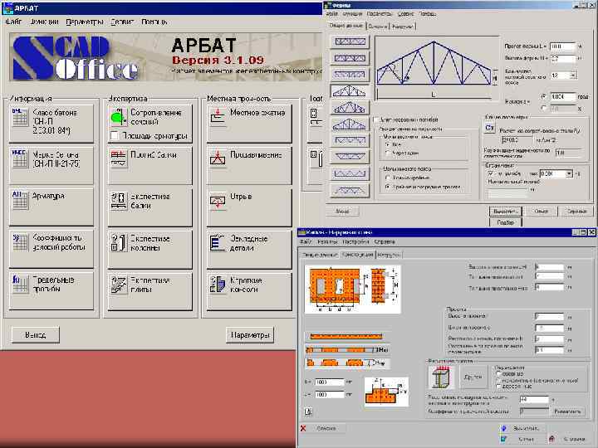The image size is (598, 448).
Task: Open Помощь menu in АРБАТ
Action: 154,22
